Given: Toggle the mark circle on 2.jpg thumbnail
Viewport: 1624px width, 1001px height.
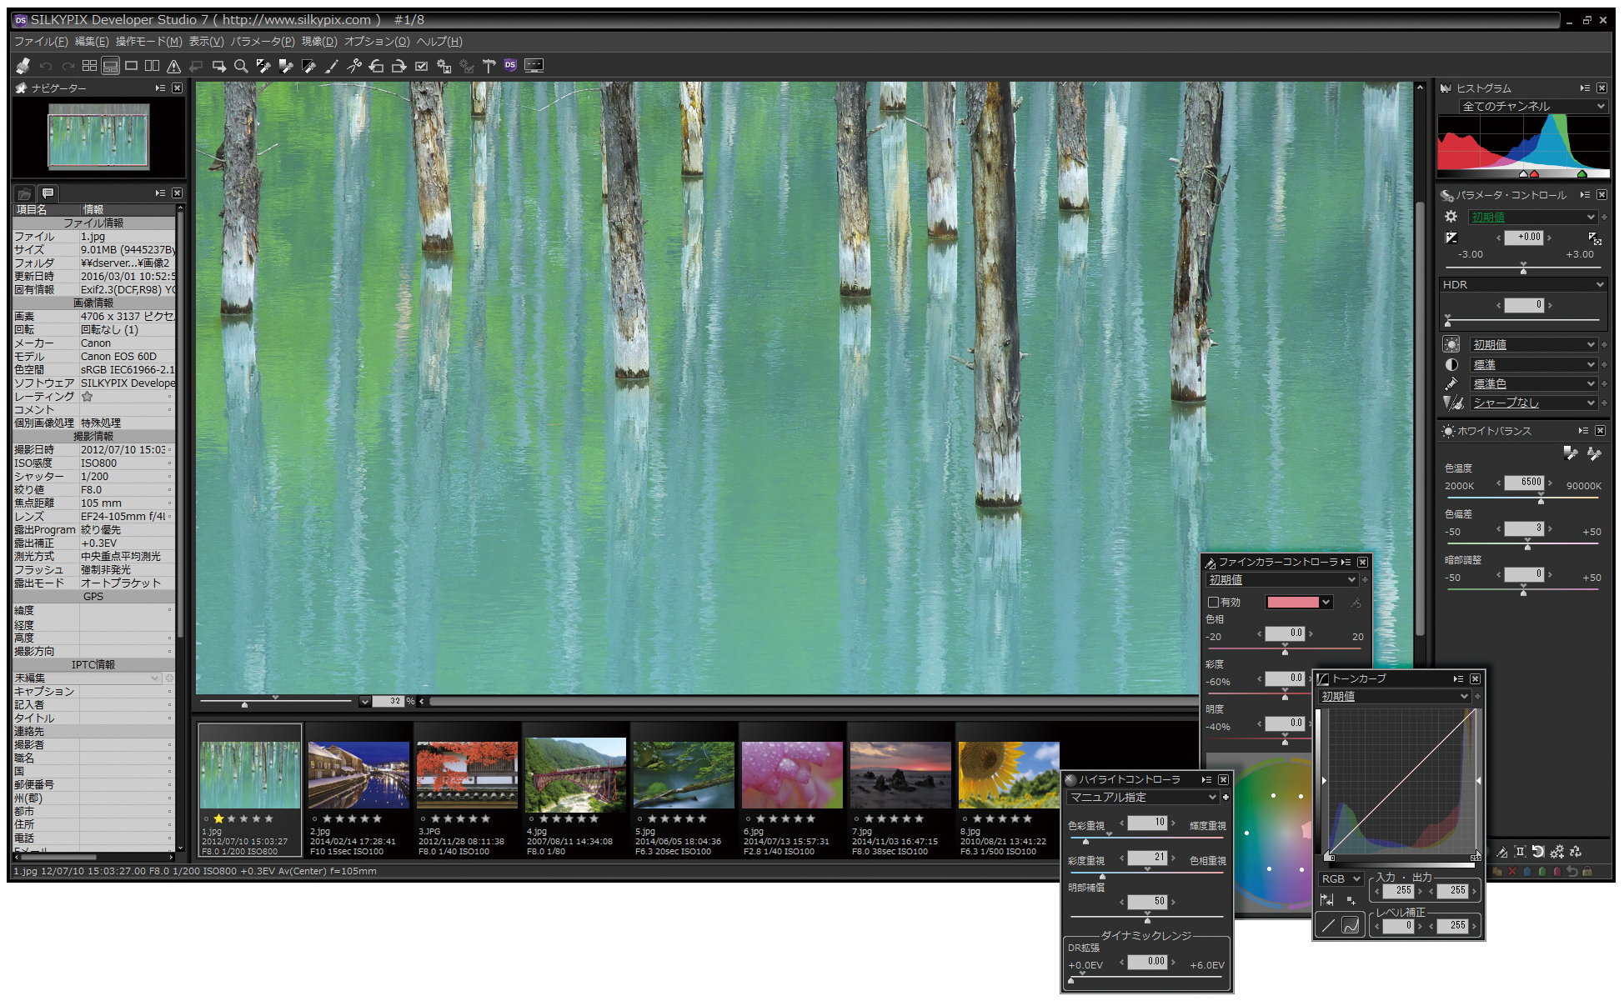Looking at the screenshot, I should tap(314, 818).
